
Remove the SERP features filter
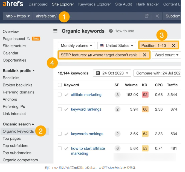144,55
